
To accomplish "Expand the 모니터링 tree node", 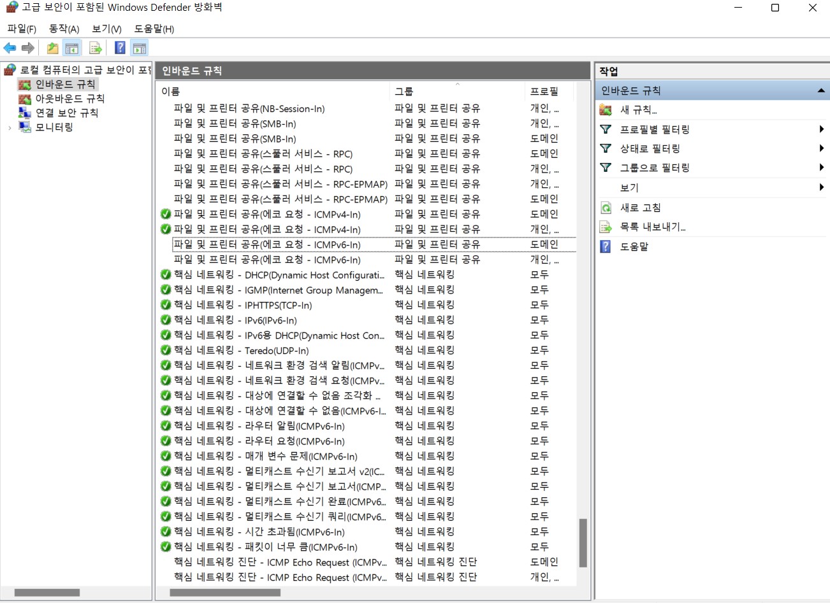I will [10, 127].
